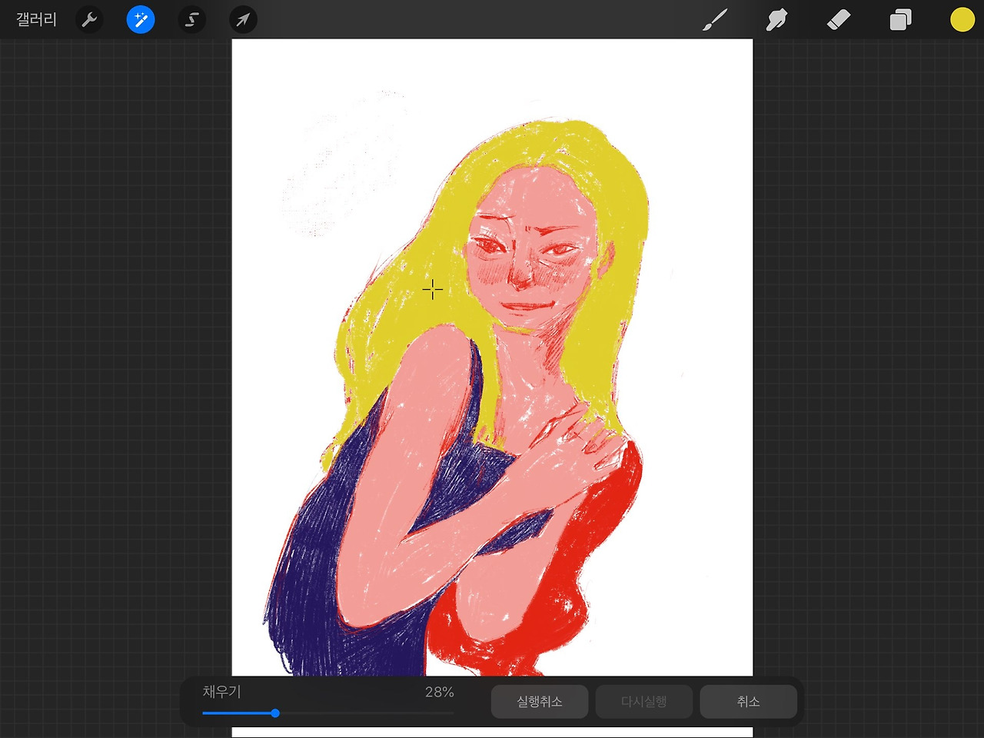Click the 28% fill value
Image resolution: width=984 pixels, height=738 pixels.
(440, 692)
